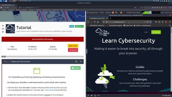Click the Login link
Image resolution: width=172 pixels, height=97 pixels.
click(x=146, y=32)
